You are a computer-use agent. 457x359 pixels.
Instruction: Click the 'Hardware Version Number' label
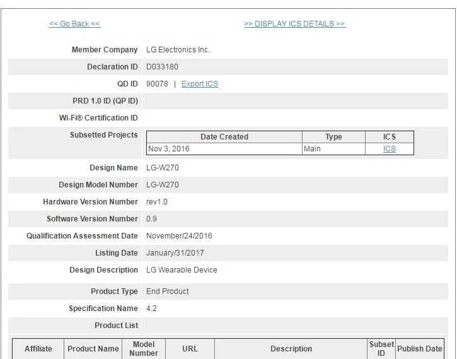[90, 202]
